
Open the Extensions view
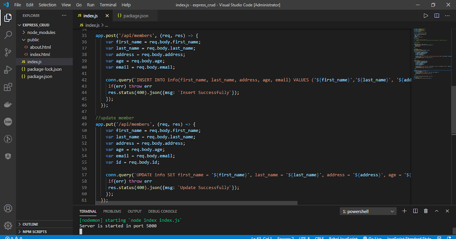[8, 87]
